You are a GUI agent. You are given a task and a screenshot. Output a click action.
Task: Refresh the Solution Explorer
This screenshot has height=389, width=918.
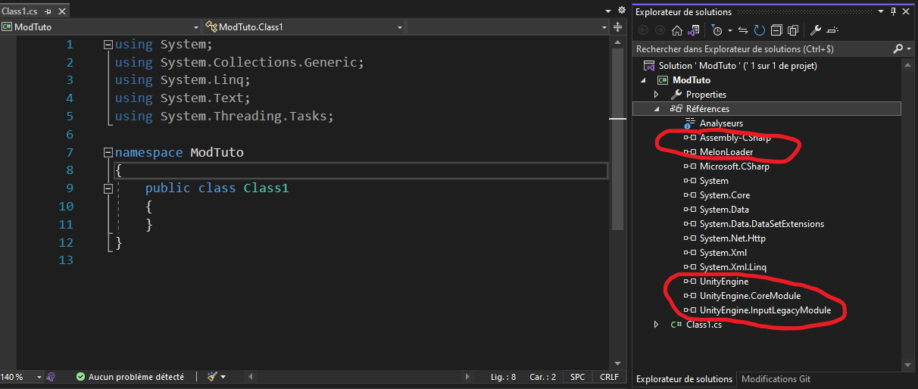click(760, 31)
